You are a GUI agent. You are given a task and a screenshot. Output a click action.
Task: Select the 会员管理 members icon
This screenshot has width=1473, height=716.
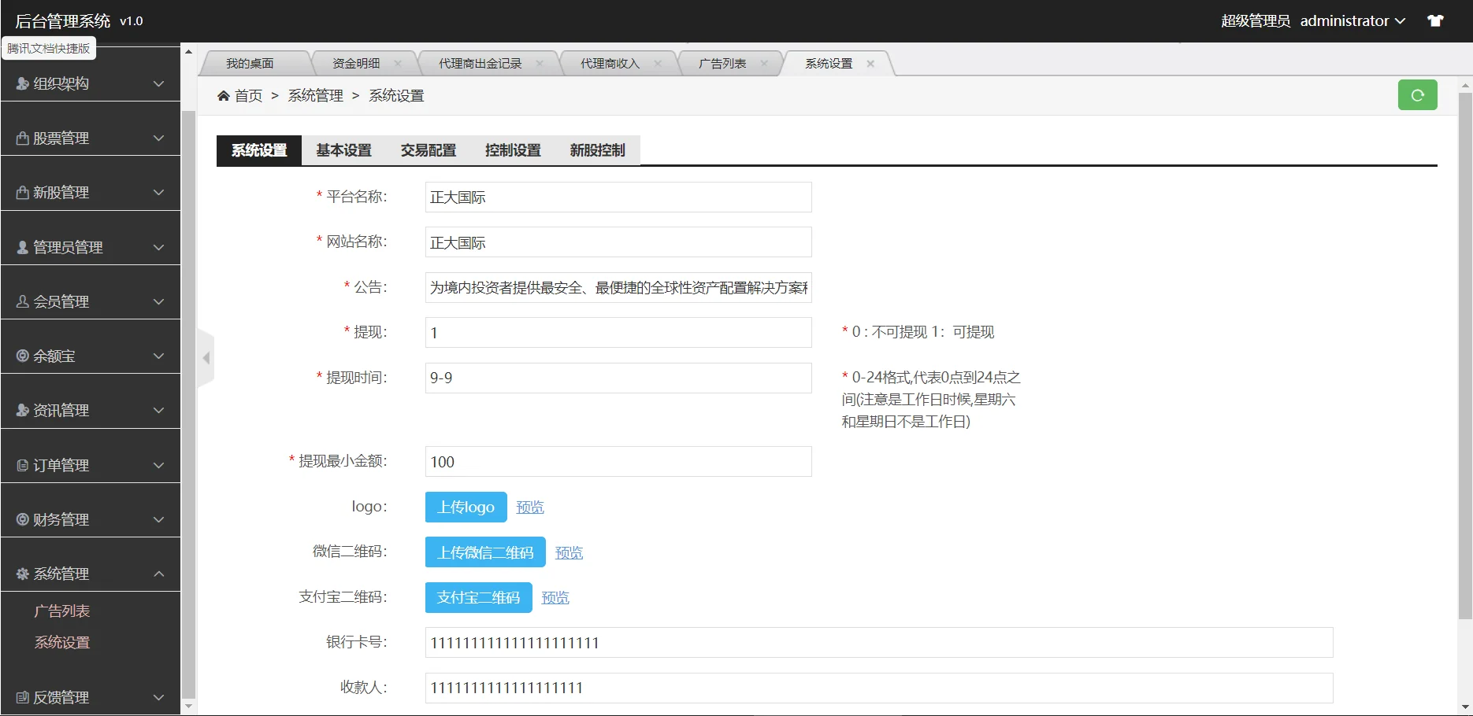(20, 301)
